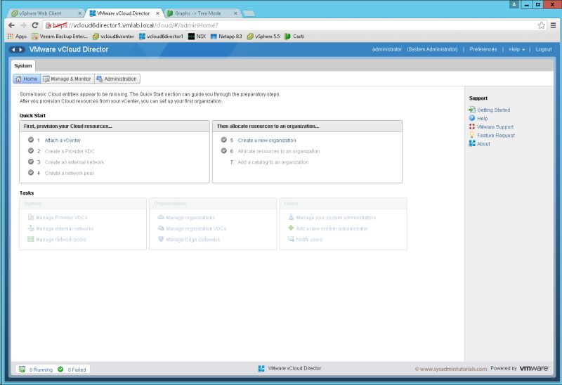Open Manage network pools task
Image resolution: width=562 pixels, height=385 pixels.
57,240
